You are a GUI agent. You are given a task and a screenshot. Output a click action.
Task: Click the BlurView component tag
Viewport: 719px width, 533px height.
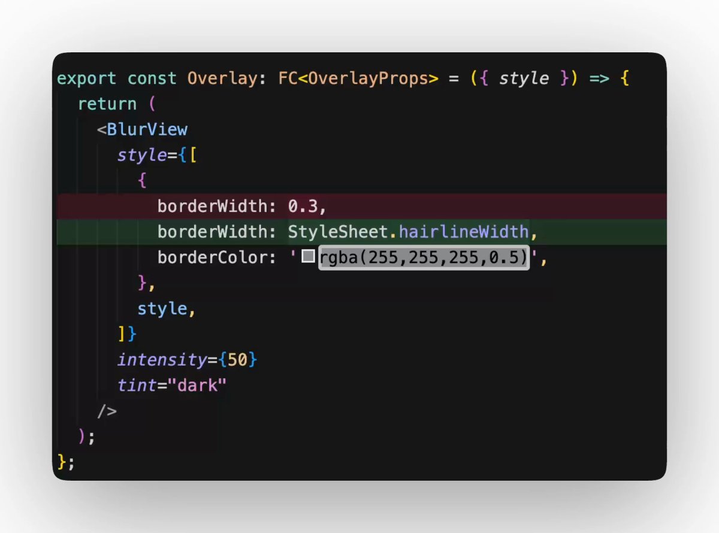[x=147, y=129]
